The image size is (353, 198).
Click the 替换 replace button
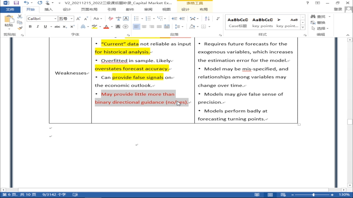click(318, 22)
